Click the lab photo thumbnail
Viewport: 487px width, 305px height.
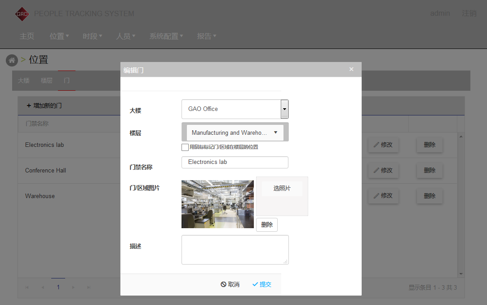(217, 204)
